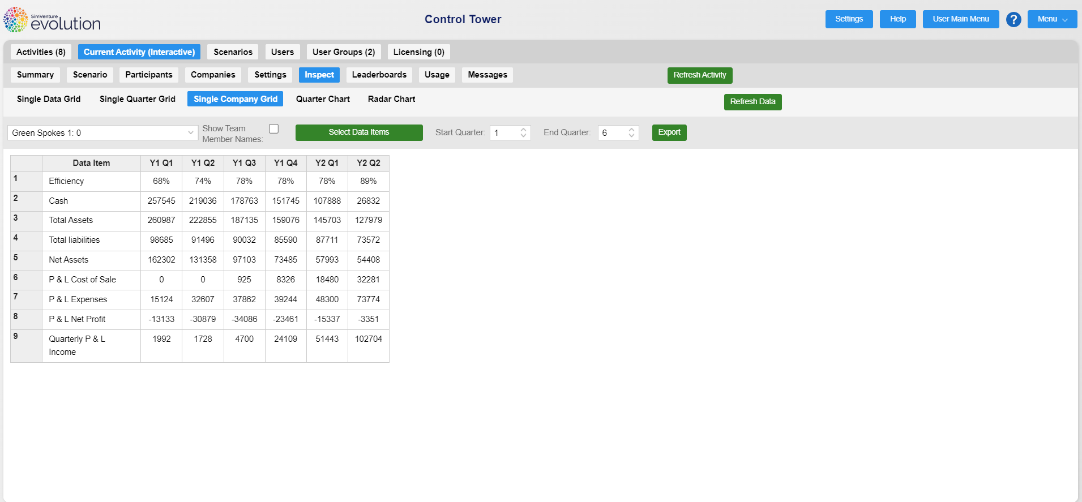The height and width of the screenshot is (502, 1082).
Task: Select Single Company Grid view
Action: pos(236,99)
